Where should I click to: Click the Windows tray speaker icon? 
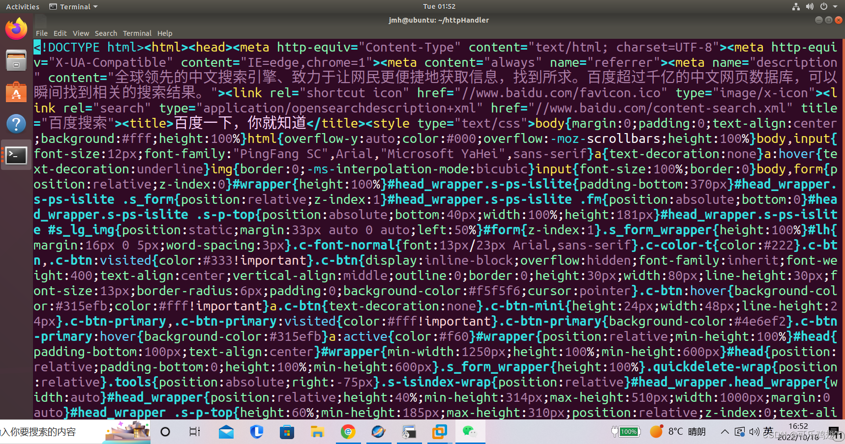tap(754, 432)
